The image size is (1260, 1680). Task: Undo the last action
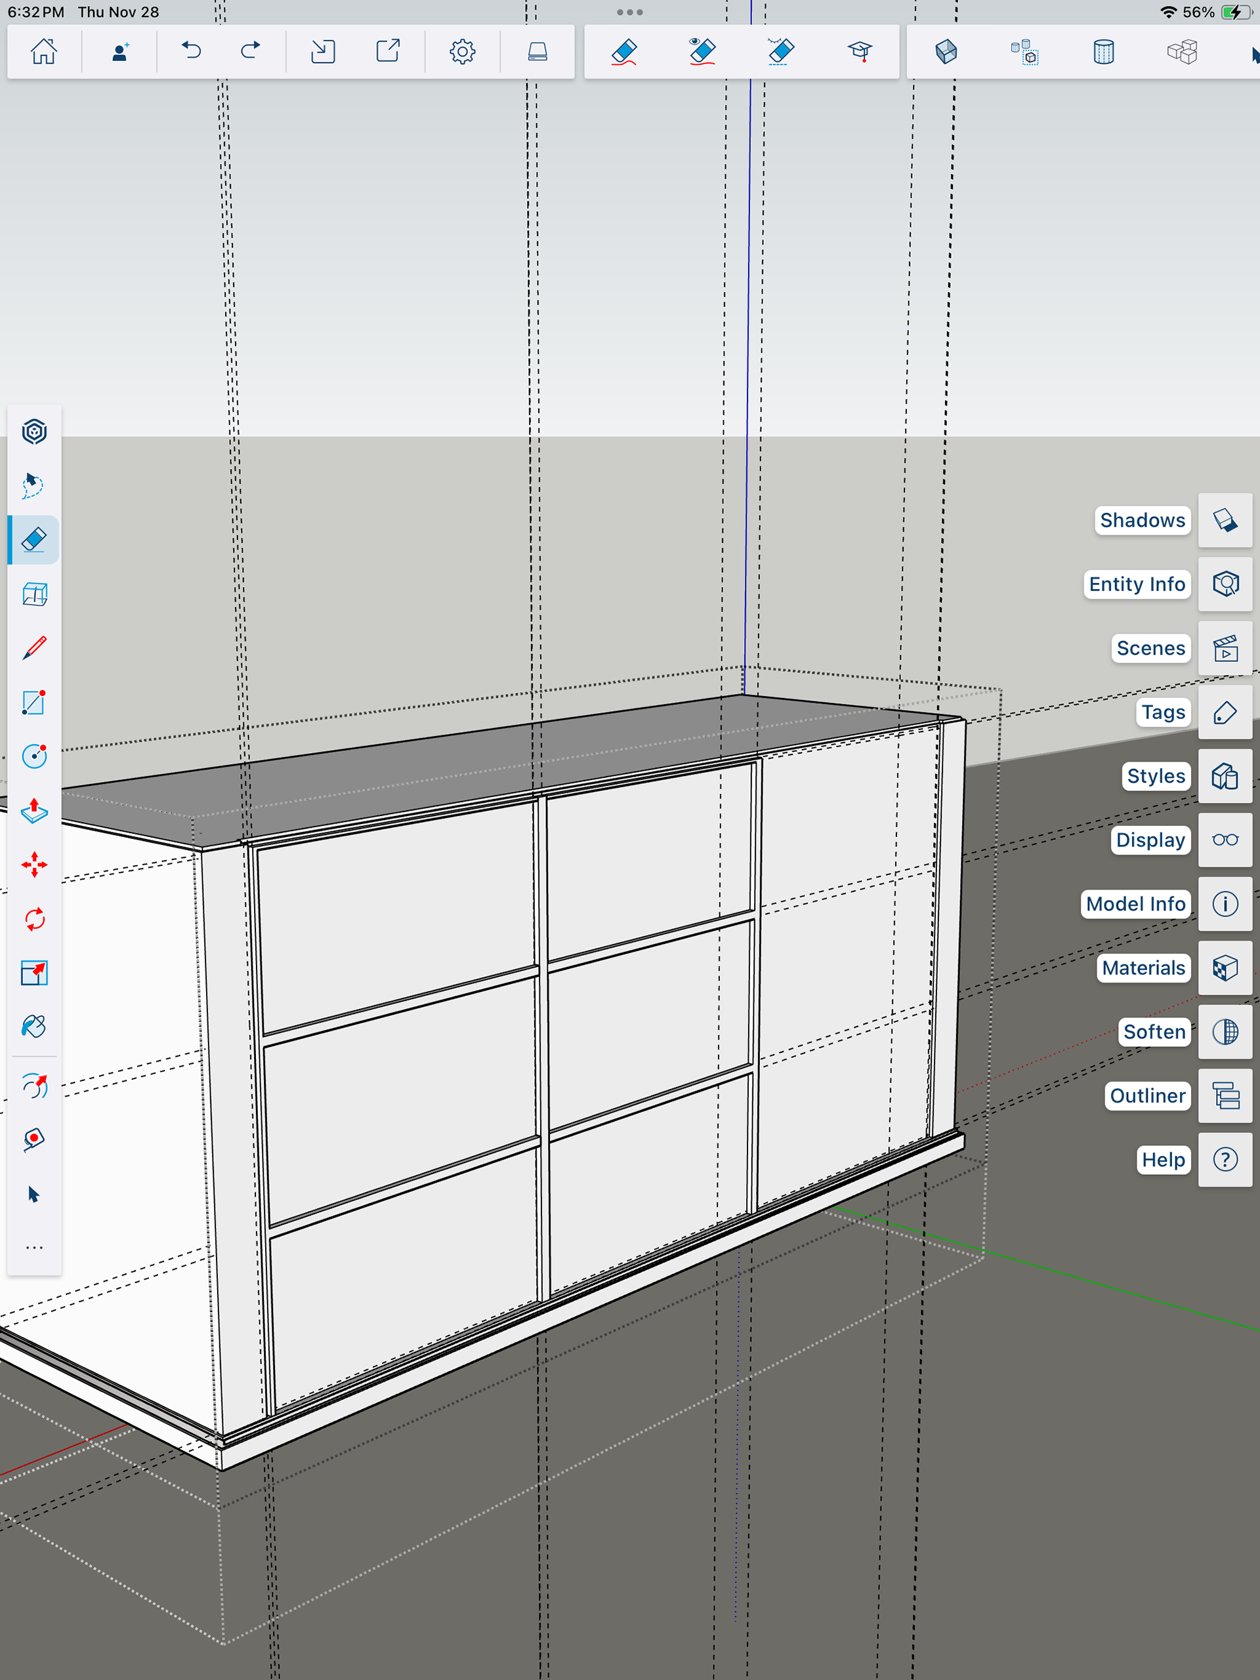click(x=192, y=52)
